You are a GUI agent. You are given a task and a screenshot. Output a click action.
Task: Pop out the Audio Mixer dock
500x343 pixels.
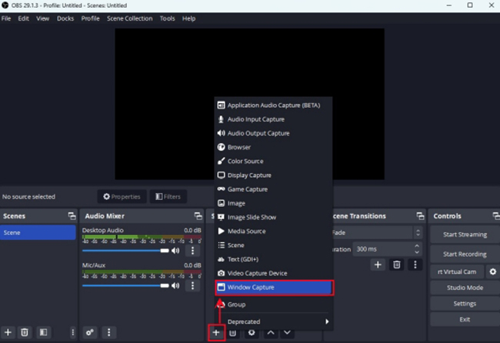click(198, 216)
